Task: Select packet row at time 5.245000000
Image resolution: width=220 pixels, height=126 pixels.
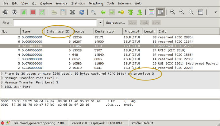Action: (x=110, y=68)
